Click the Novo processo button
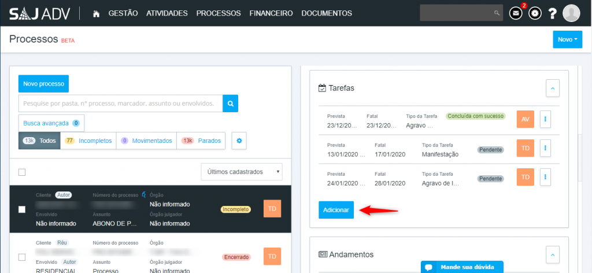The height and width of the screenshot is (273, 592). coord(43,84)
